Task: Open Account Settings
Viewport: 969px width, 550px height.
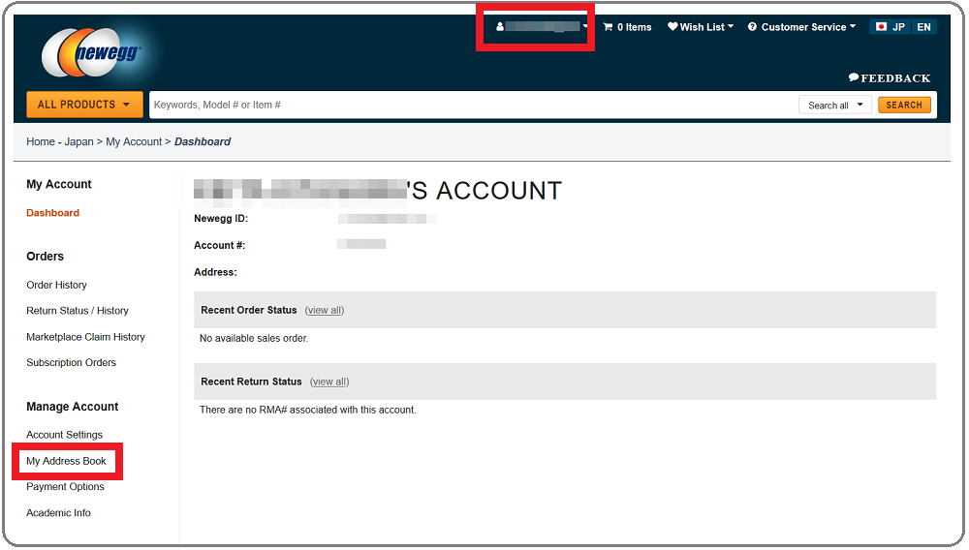Action: 64,435
